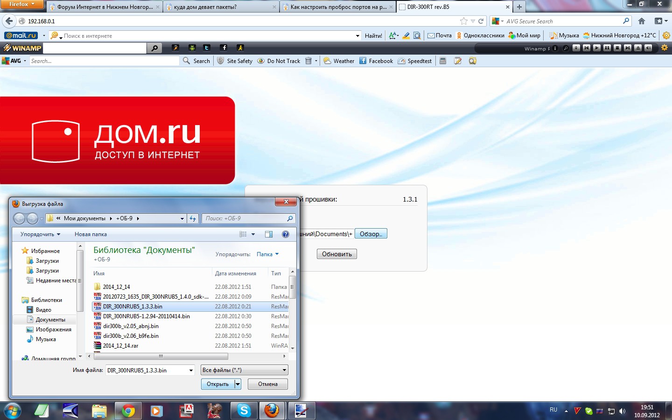The height and width of the screenshot is (420, 672).
Task: Skip to next track in Winamp toolbar
Action: click(627, 48)
